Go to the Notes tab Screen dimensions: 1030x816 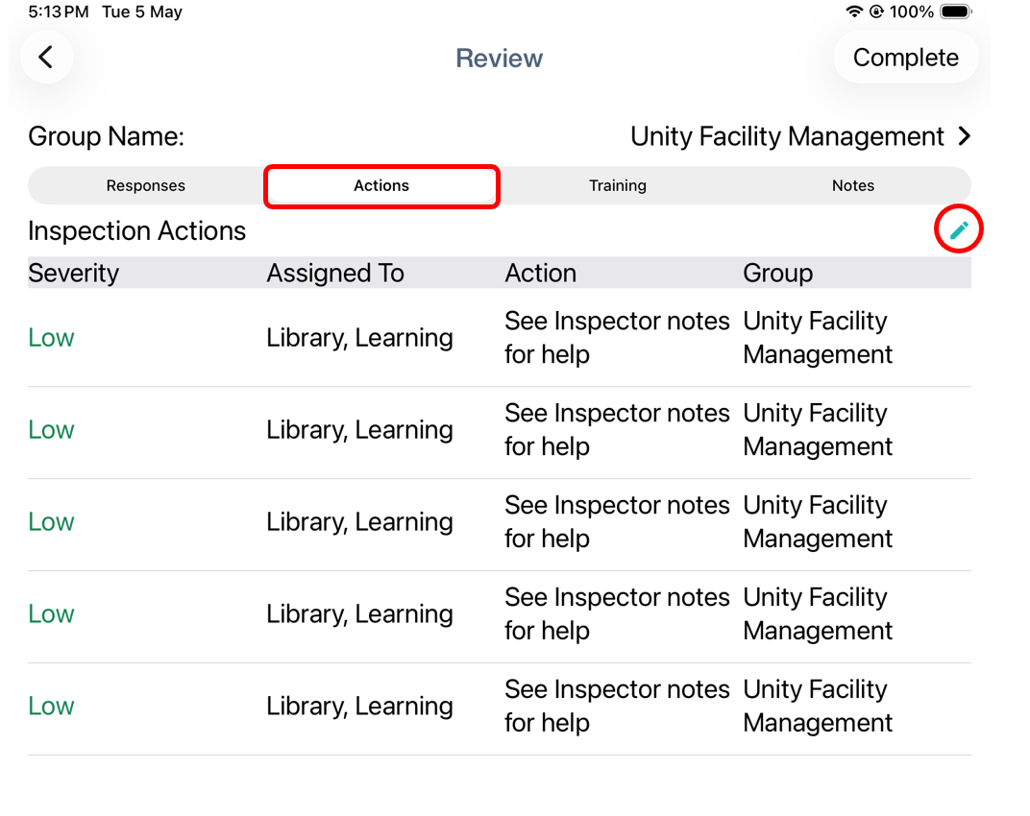point(852,186)
